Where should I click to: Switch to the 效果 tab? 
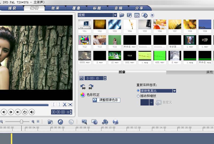click(x=55, y=8)
